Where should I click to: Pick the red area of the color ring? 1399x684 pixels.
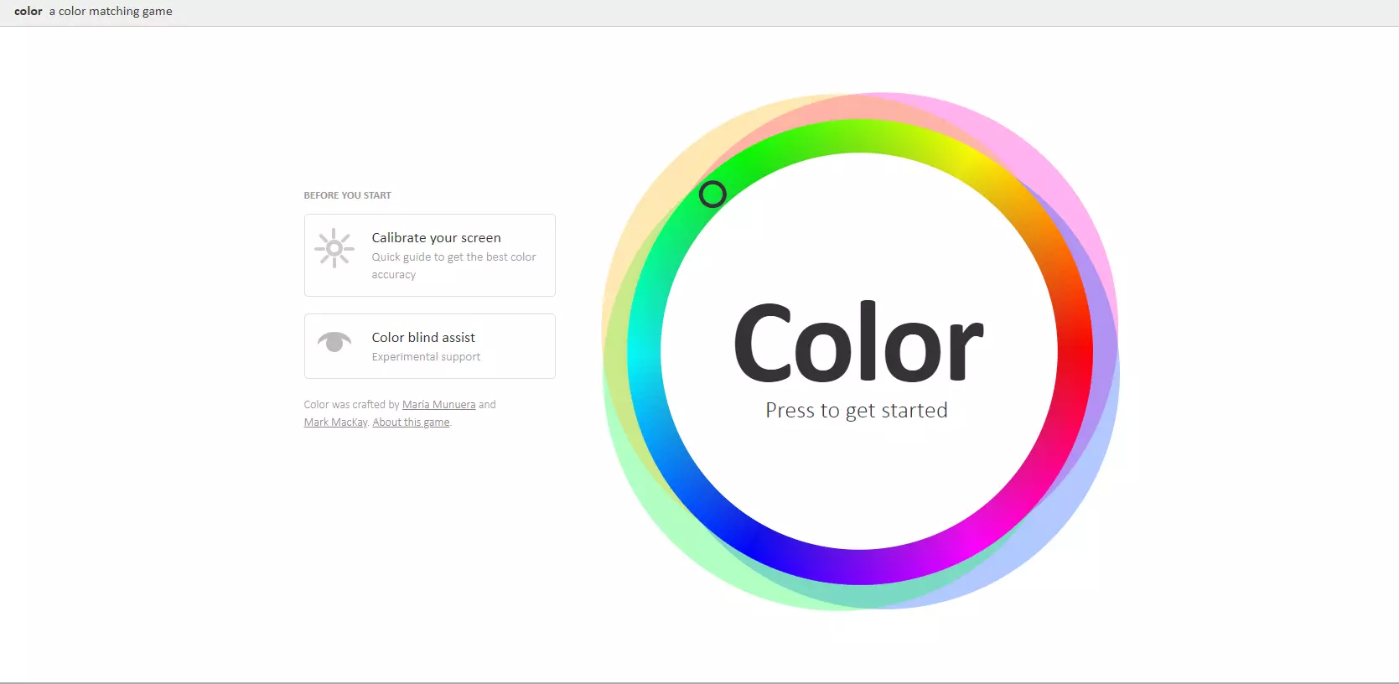click(1075, 350)
